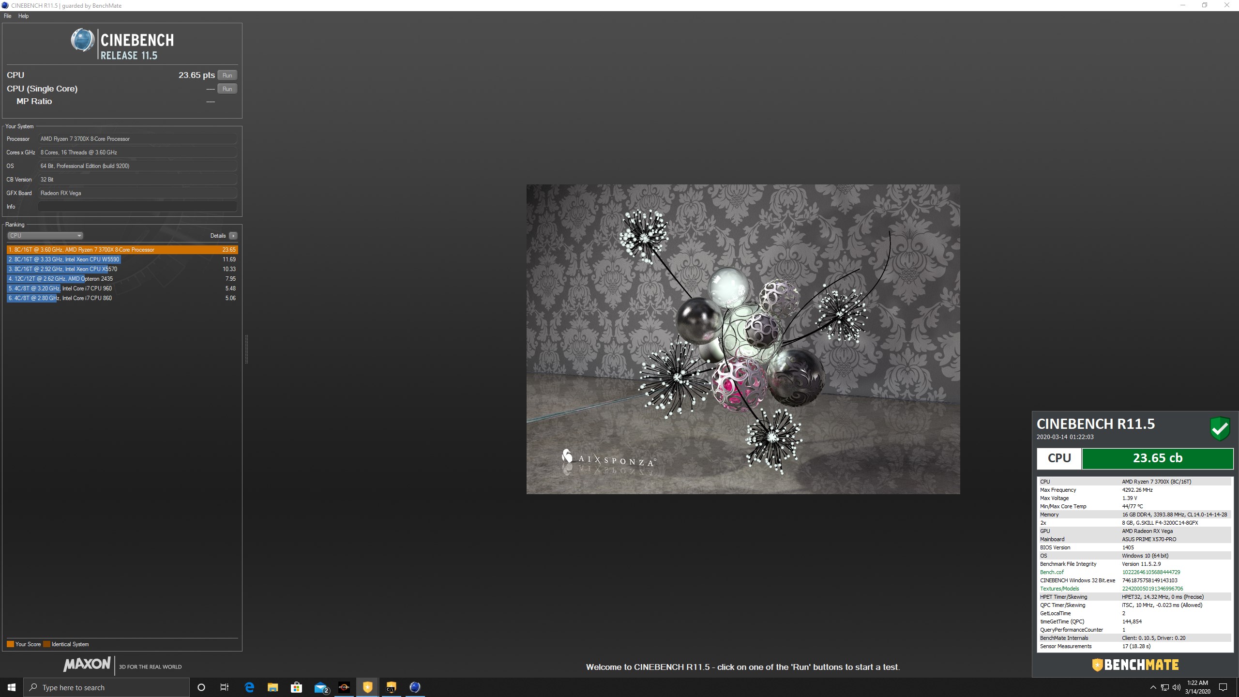Expand the ranking Details arrow

pyautogui.click(x=233, y=236)
